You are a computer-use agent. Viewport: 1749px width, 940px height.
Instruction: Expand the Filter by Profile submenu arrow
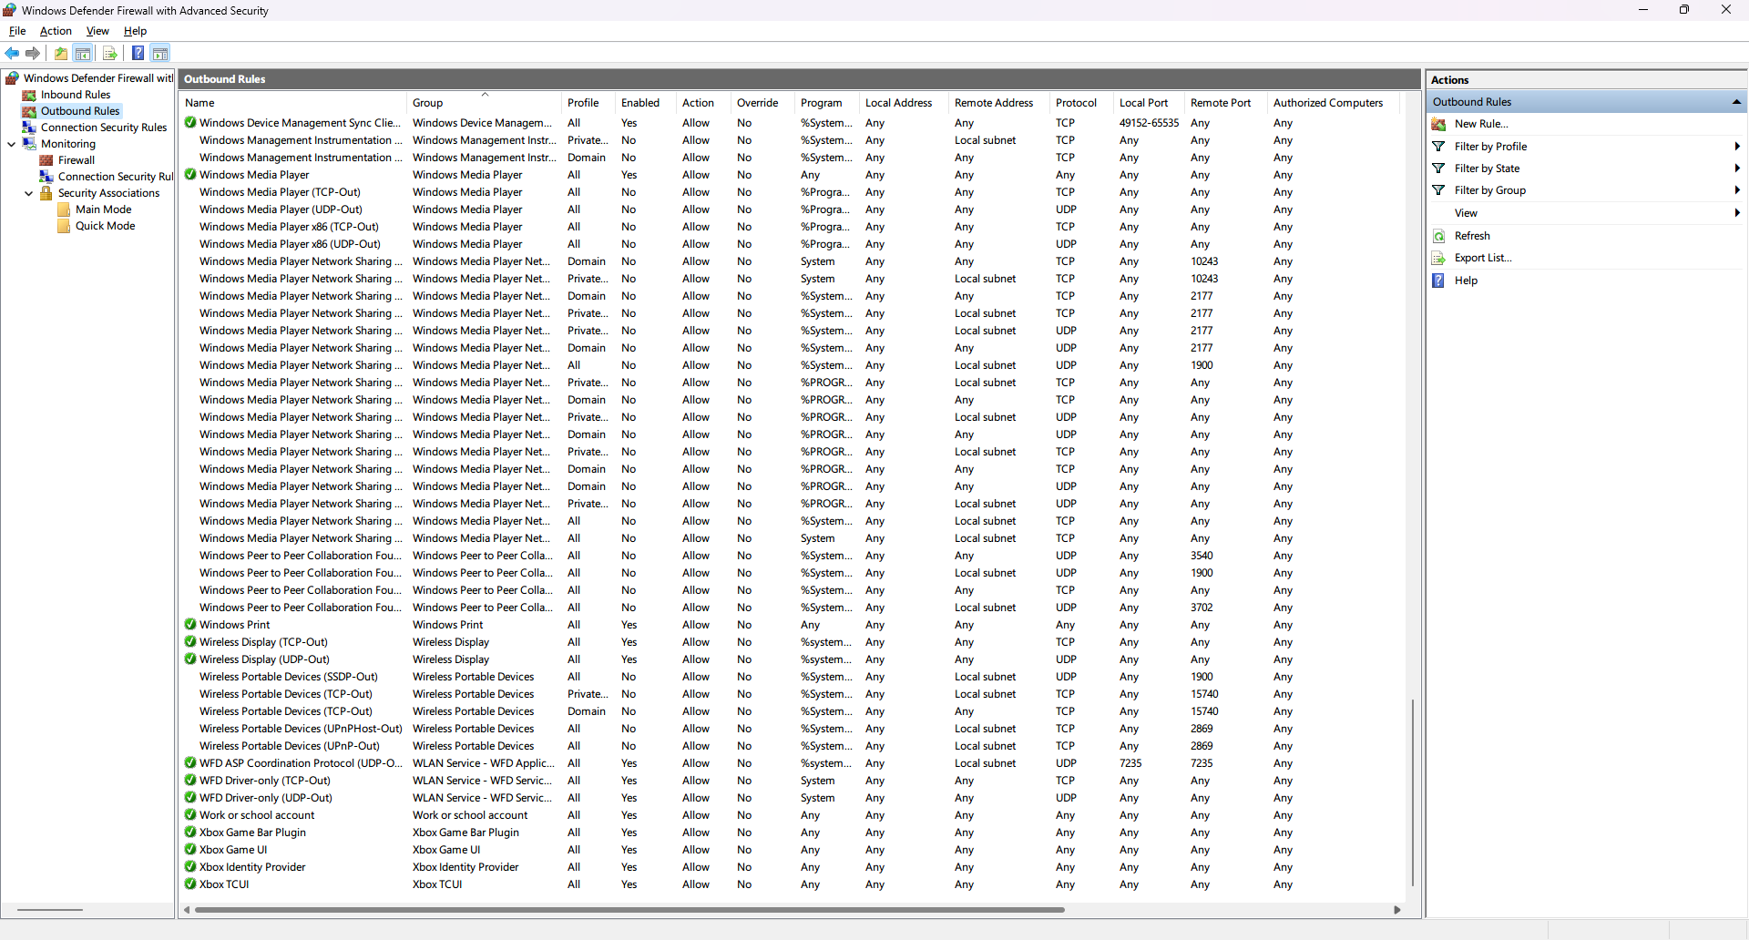tap(1736, 147)
